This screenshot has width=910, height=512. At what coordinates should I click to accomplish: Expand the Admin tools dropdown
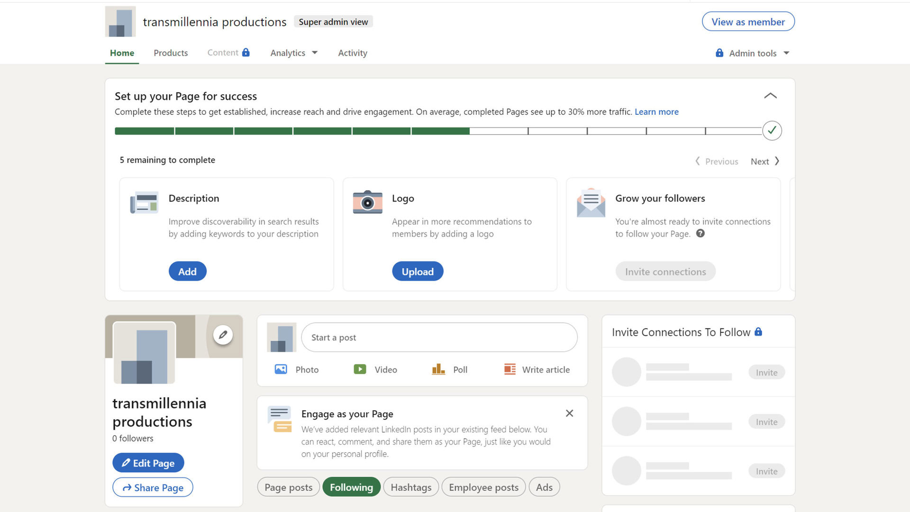coord(752,53)
